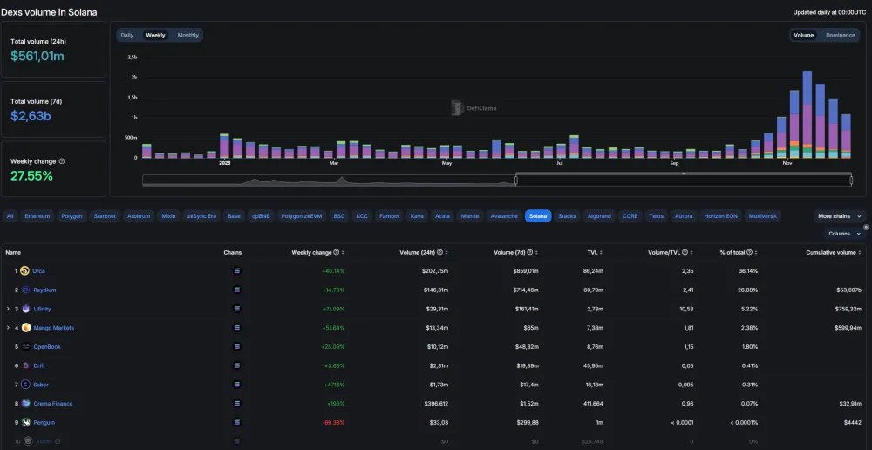
Task: Sort by the Volume (7d) column arrows
Action: (536, 253)
